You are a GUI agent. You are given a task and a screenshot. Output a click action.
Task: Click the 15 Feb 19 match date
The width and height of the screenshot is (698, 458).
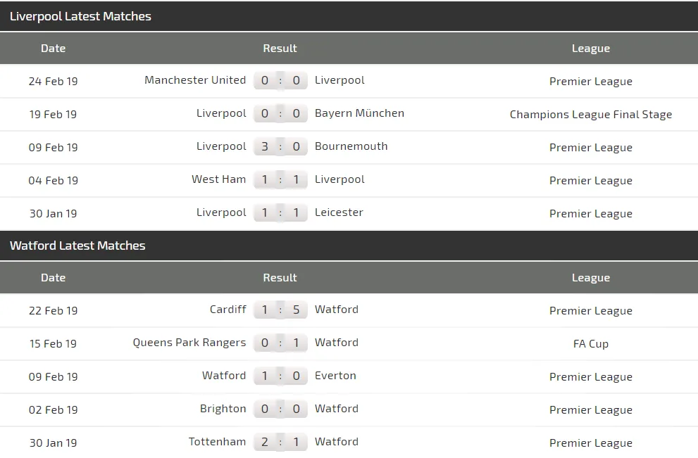[53, 344]
